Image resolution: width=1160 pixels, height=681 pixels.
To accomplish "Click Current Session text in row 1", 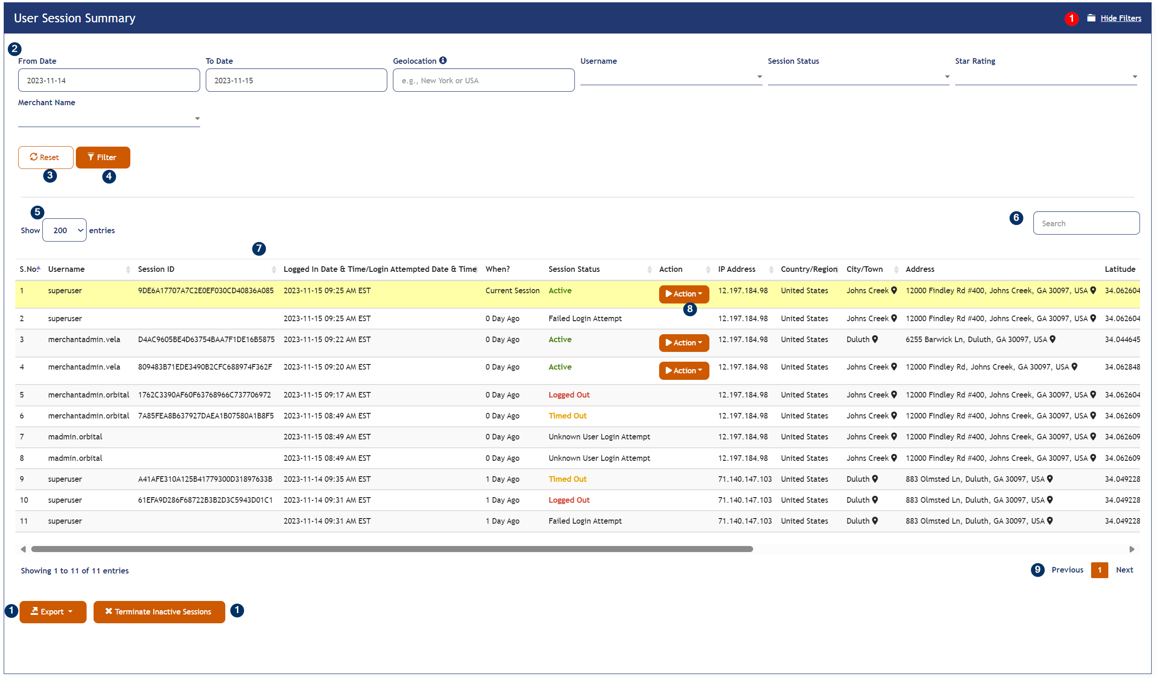I will tap(513, 290).
